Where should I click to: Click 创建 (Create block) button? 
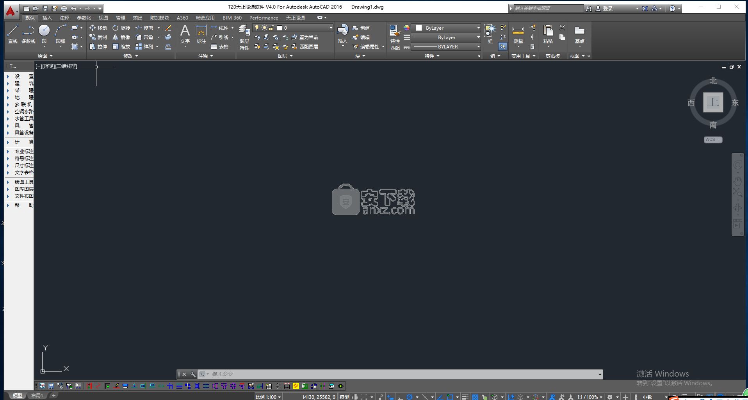coord(361,28)
